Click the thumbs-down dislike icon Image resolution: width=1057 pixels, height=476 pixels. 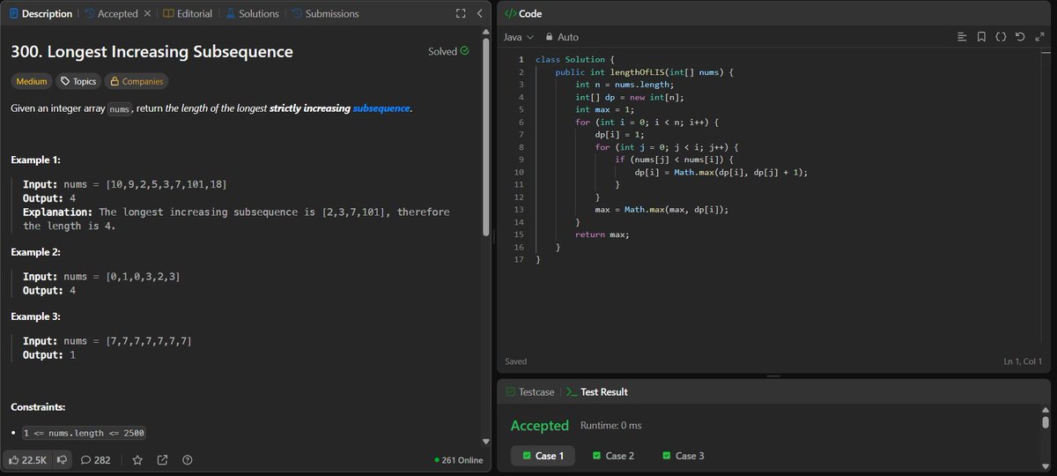(x=62, y=459)
